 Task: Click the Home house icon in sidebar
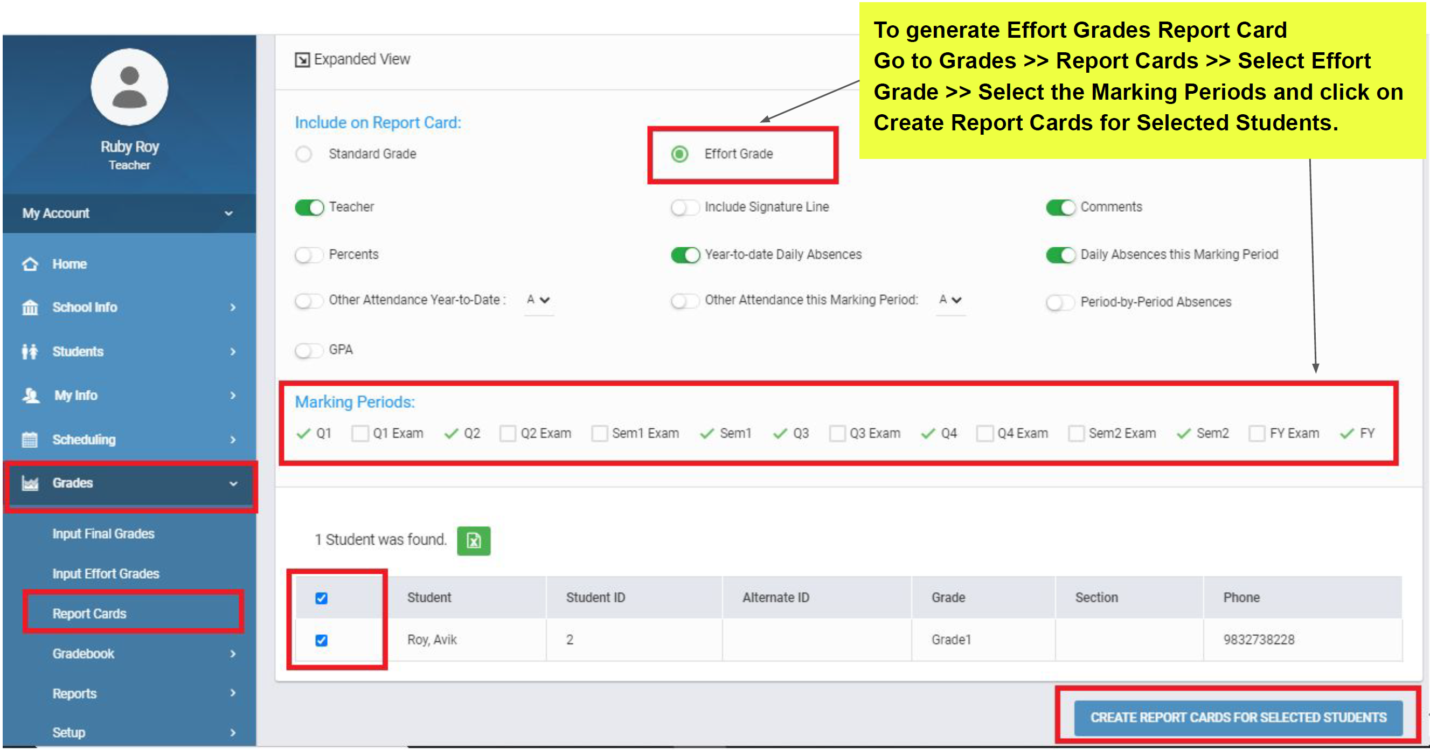pyautogui.click(x=30, y=264)
